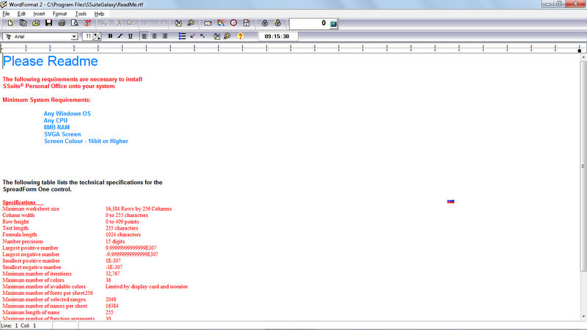Print the document with printer icon
The image size is (587, 330).
[x=62, y=23]
